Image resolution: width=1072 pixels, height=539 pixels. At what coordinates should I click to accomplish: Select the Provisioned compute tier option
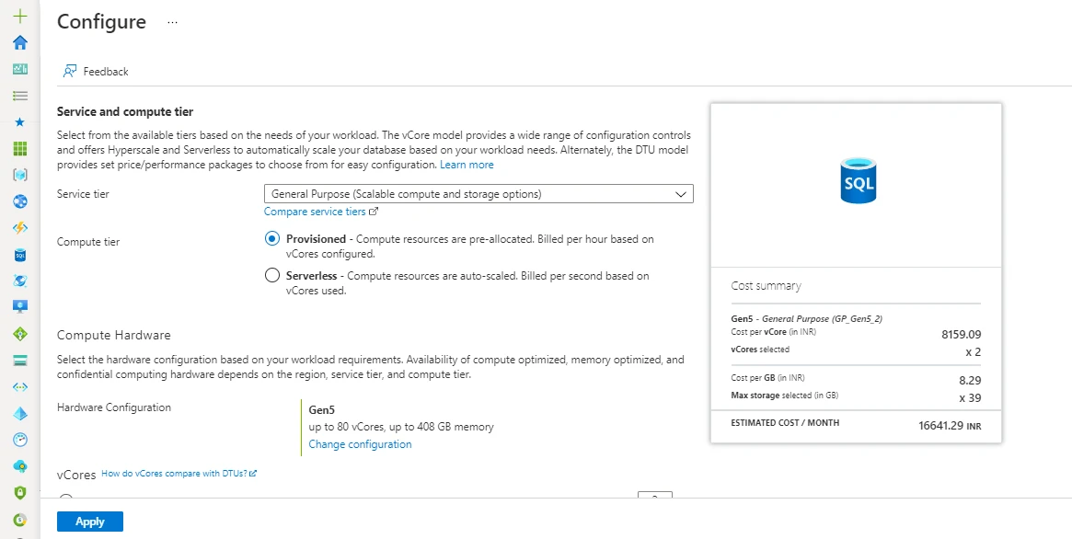tap(272, 238)
